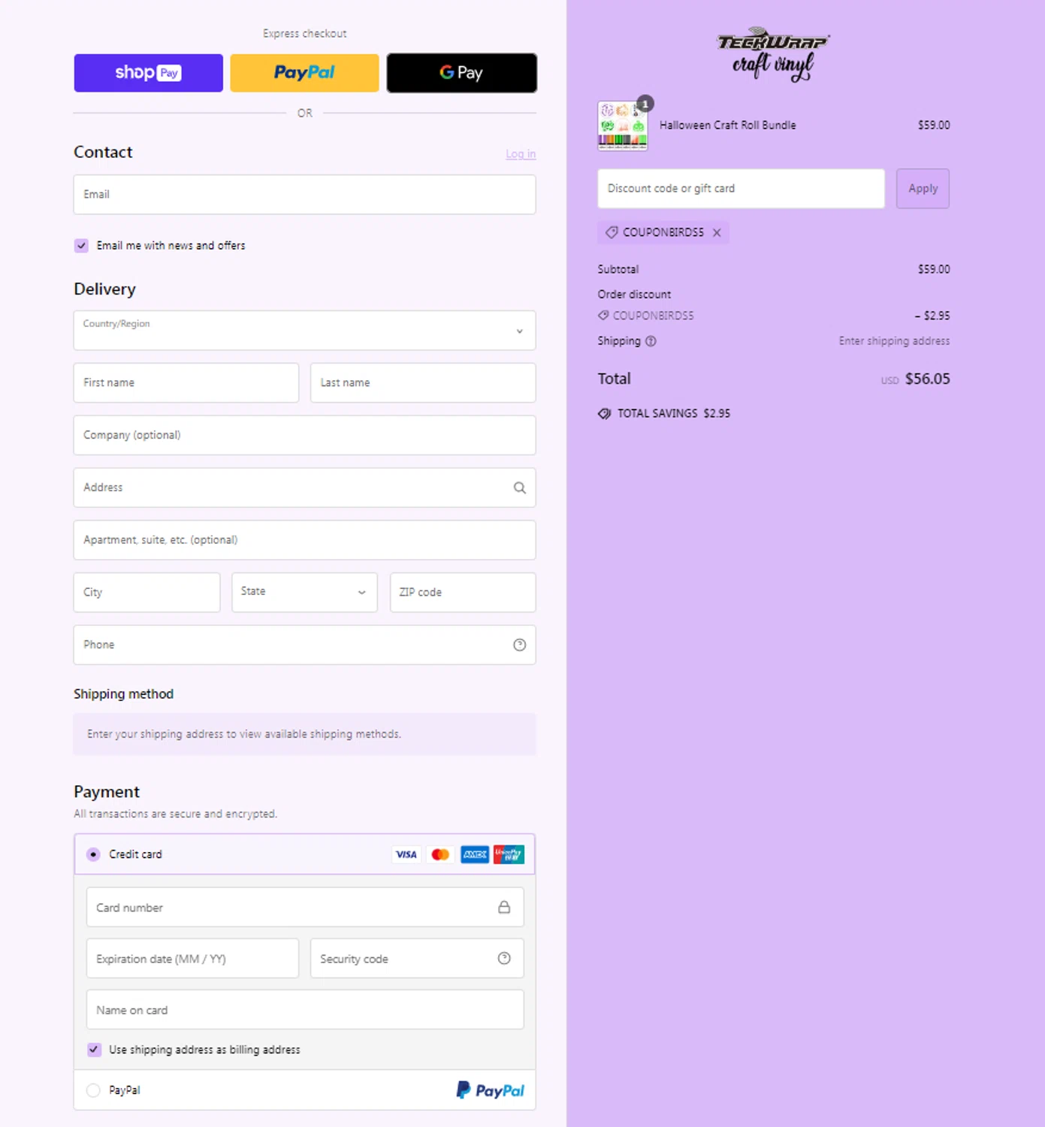Image resolution: width=1045 pixels, height=1127 pixels.
Task: Click the Apartment, suite field
Action: point(304,540)
